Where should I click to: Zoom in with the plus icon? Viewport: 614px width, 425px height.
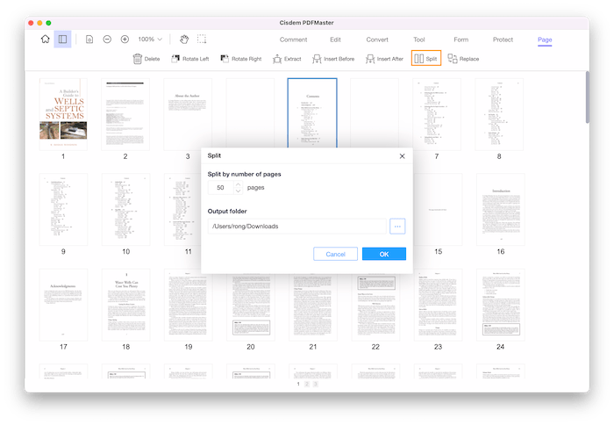click(x=125, y=40)
